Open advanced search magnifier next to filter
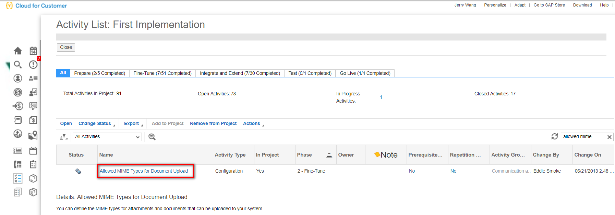 pos(152,137)
